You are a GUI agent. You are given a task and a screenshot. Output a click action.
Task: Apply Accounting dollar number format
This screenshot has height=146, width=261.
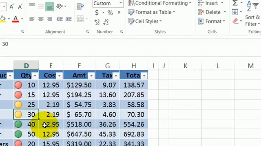pyautogui.click(x=97, y=13)
